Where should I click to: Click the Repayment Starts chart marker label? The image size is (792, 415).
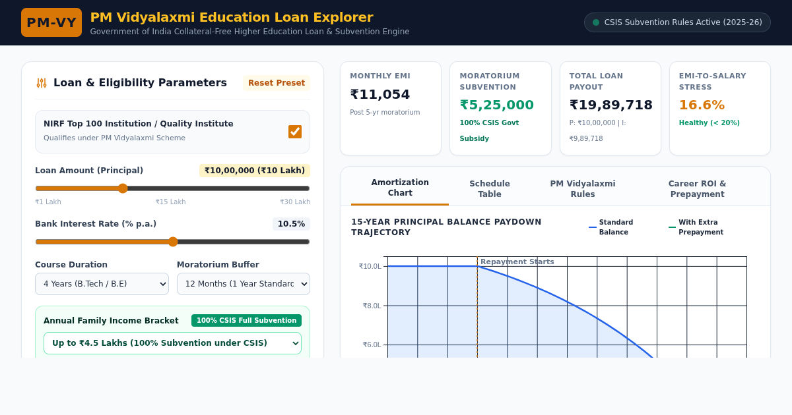click(517, 262)
